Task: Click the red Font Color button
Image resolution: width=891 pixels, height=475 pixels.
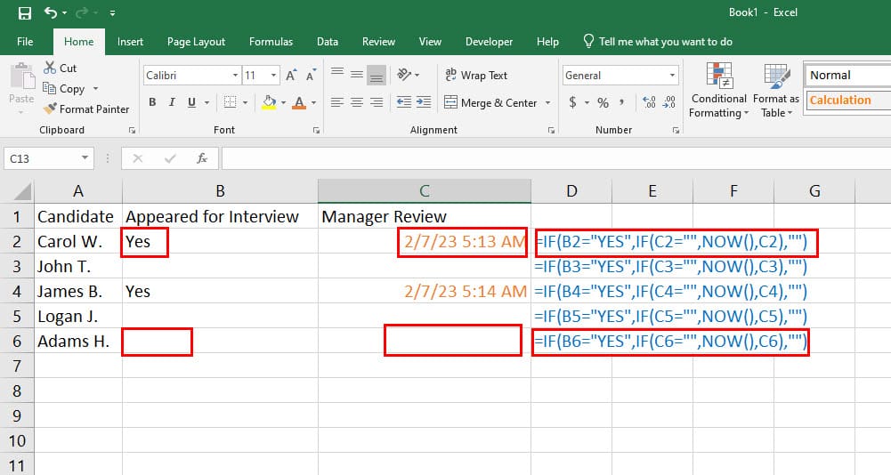Action: click(299, 102)
